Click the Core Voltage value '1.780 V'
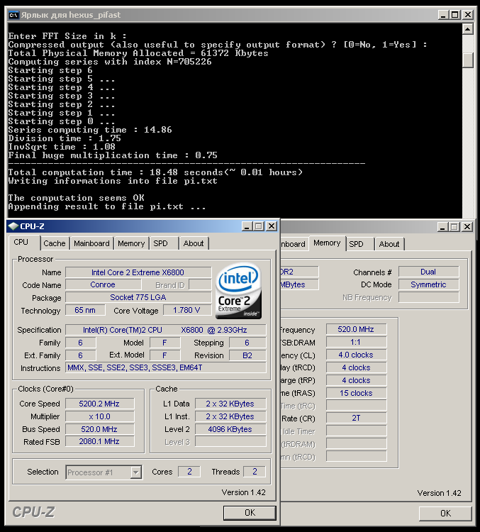 click(187, 310)
